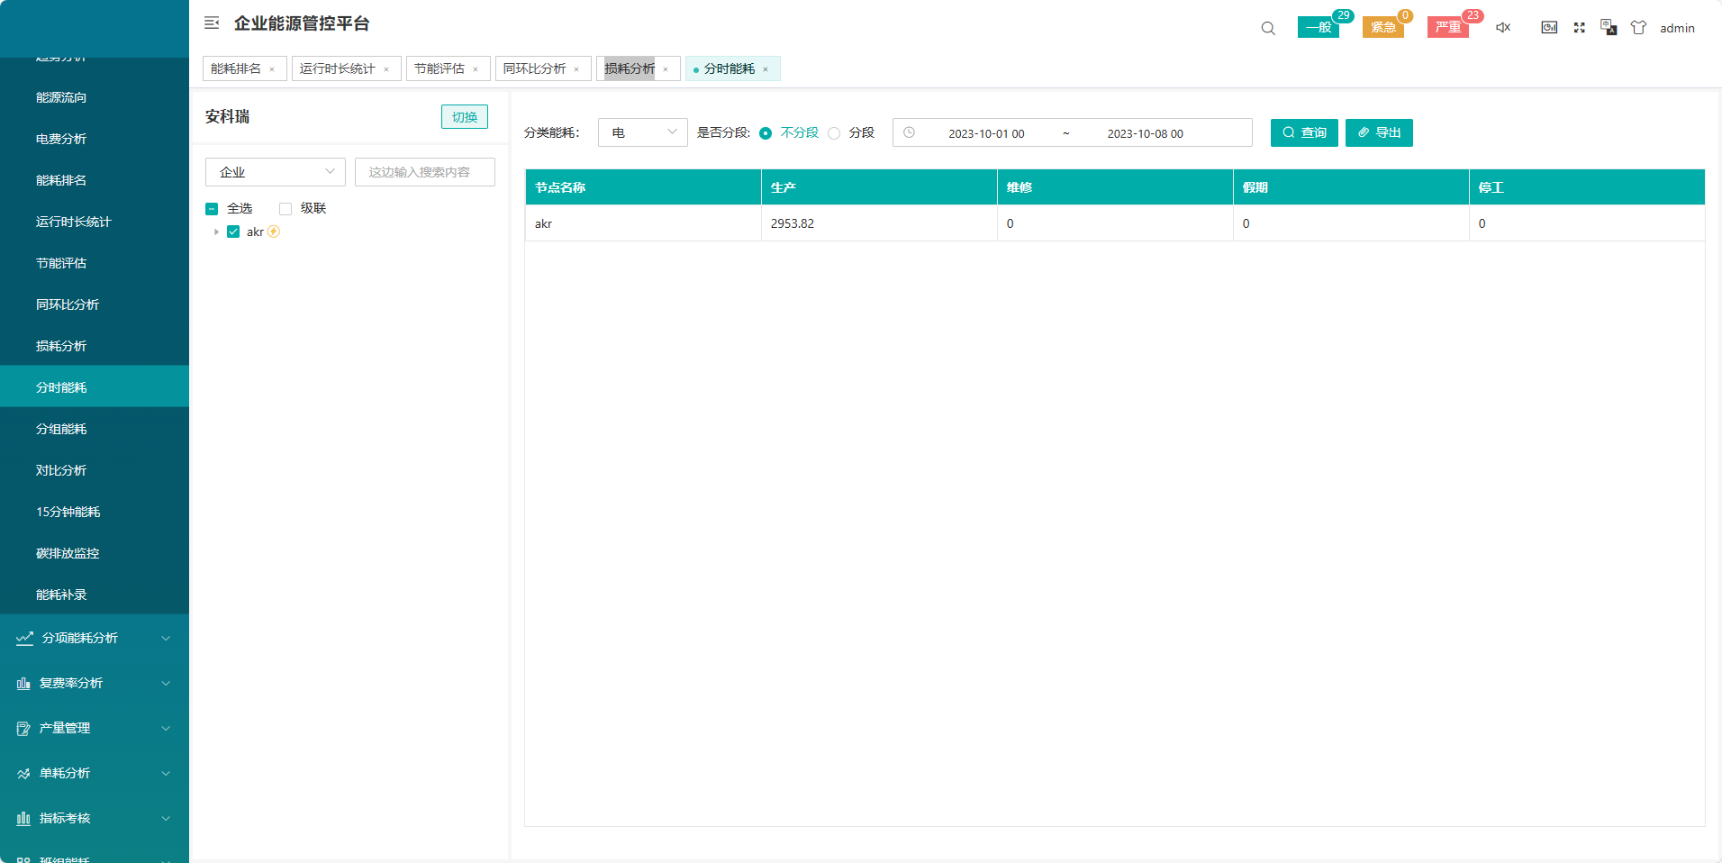
Task: Click the node search input field
Action: pyautogui.click(x=424, y=172)
